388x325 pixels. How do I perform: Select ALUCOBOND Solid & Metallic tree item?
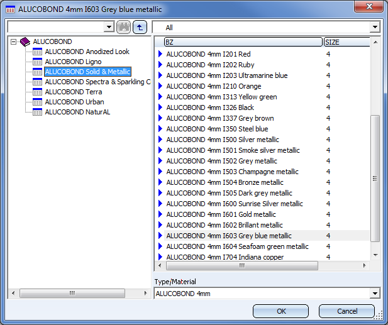(87, 72)
